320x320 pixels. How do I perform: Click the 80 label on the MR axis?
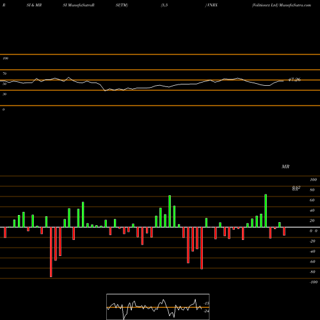312,190
